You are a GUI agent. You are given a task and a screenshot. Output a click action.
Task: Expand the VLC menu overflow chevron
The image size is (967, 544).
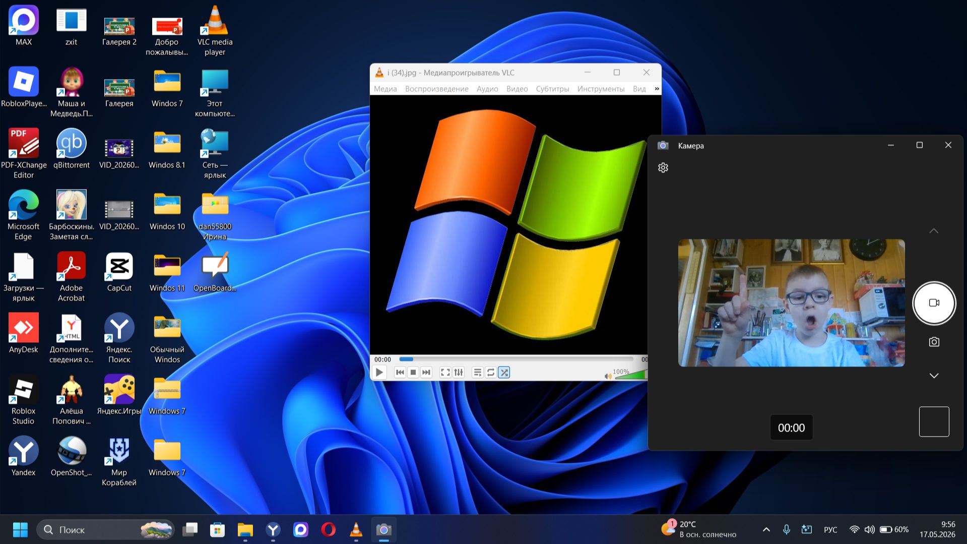click(657, 89)
